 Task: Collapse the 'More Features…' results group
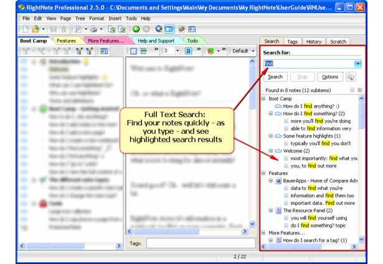[263, 233]
